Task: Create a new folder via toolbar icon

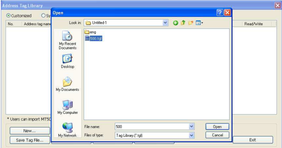Action: point(191,23)
